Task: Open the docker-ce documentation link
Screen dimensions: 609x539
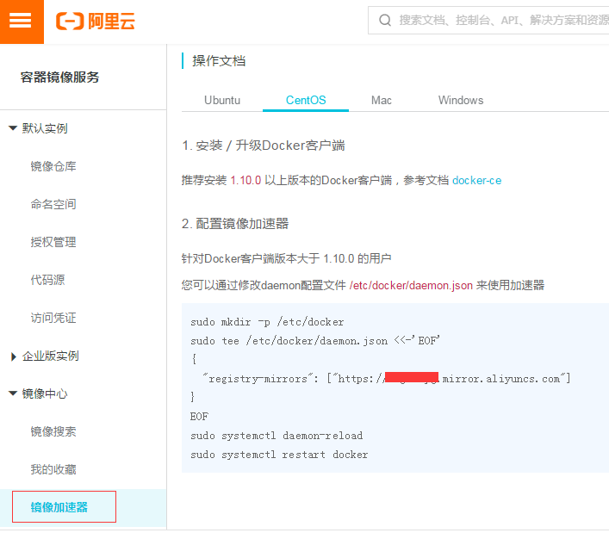Action: click(x=476, y=181)
